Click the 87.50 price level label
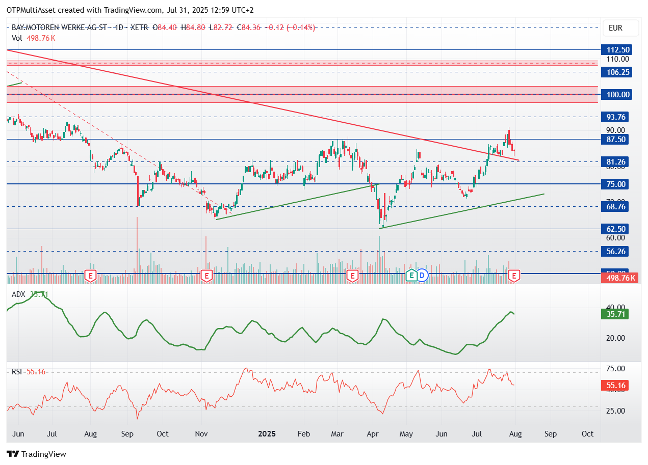The image size is (648, 465). click(x=615, y=139)
